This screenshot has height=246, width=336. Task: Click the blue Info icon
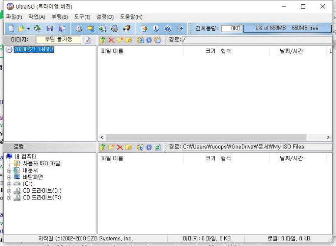point(156,29)
